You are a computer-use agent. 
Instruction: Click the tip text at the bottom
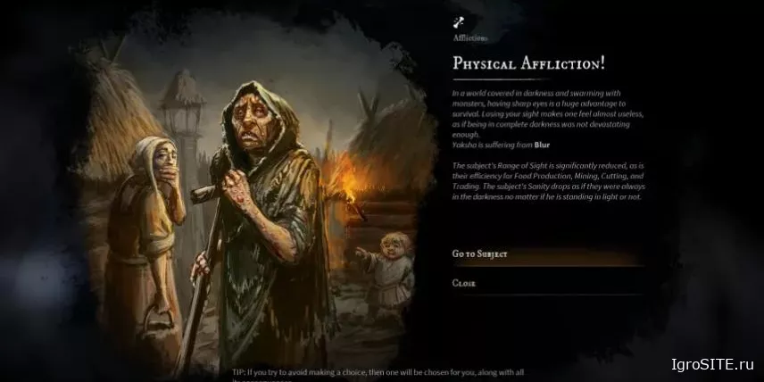pyautogui.click(x=378, y=375)
